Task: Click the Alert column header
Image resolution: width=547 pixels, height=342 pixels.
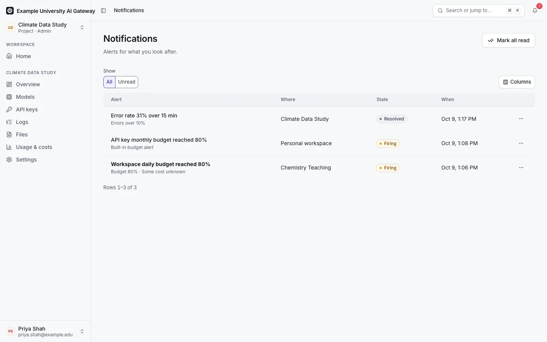Action: [116, 100]
